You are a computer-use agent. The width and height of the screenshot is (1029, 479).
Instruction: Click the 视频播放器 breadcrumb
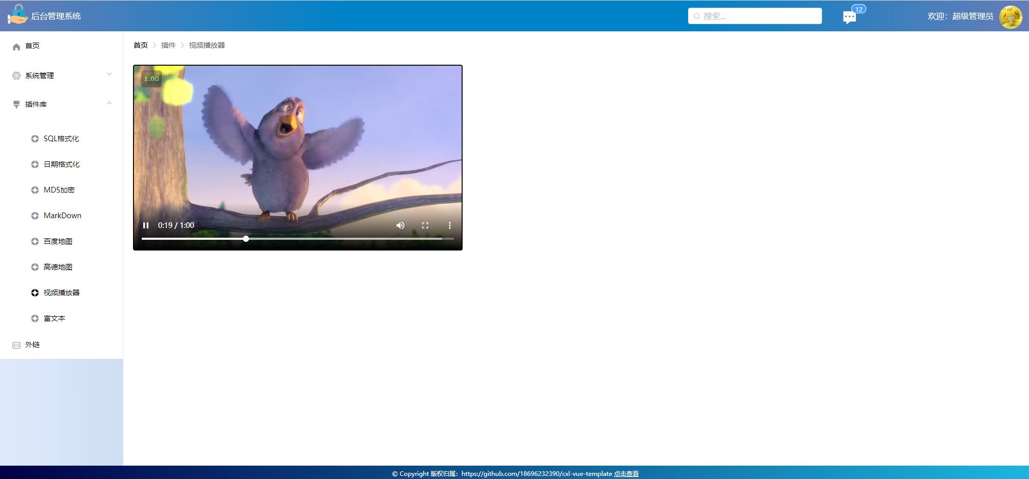click(207, 45)
